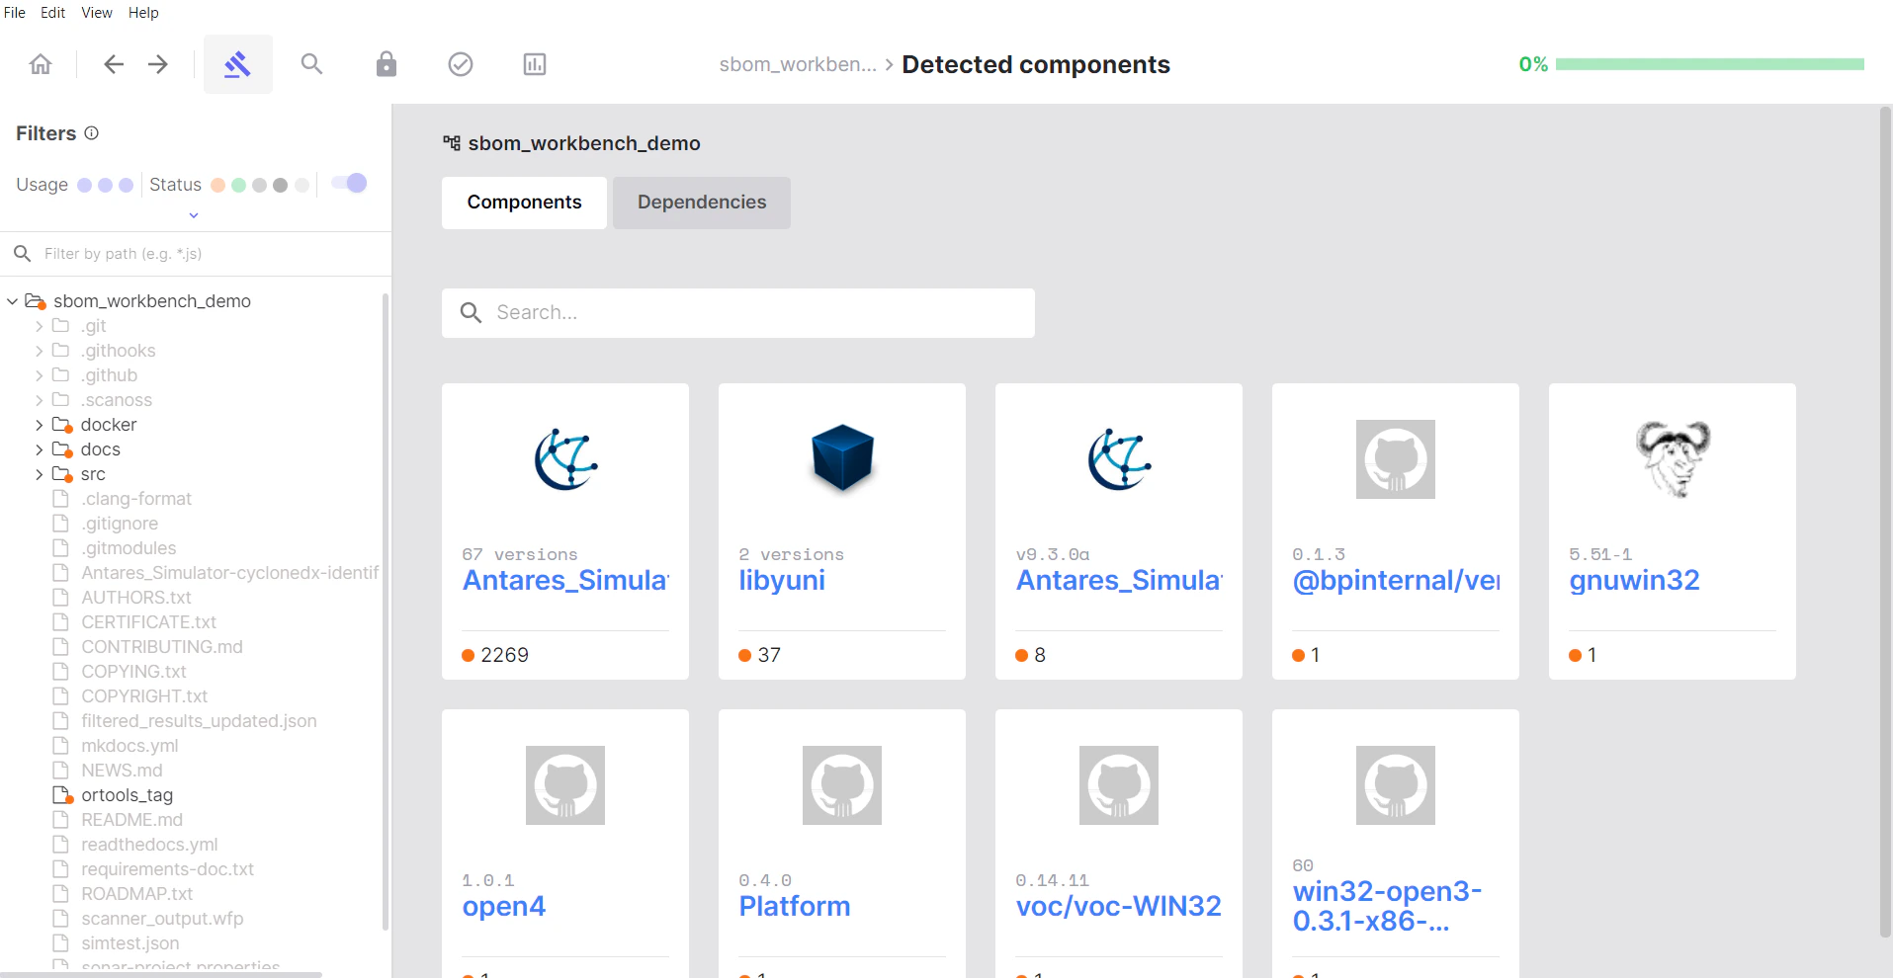The height and width of the screenshot is (978, 1893).
Task: Click the Home icon in the toolbar
Action: (41, 63)
